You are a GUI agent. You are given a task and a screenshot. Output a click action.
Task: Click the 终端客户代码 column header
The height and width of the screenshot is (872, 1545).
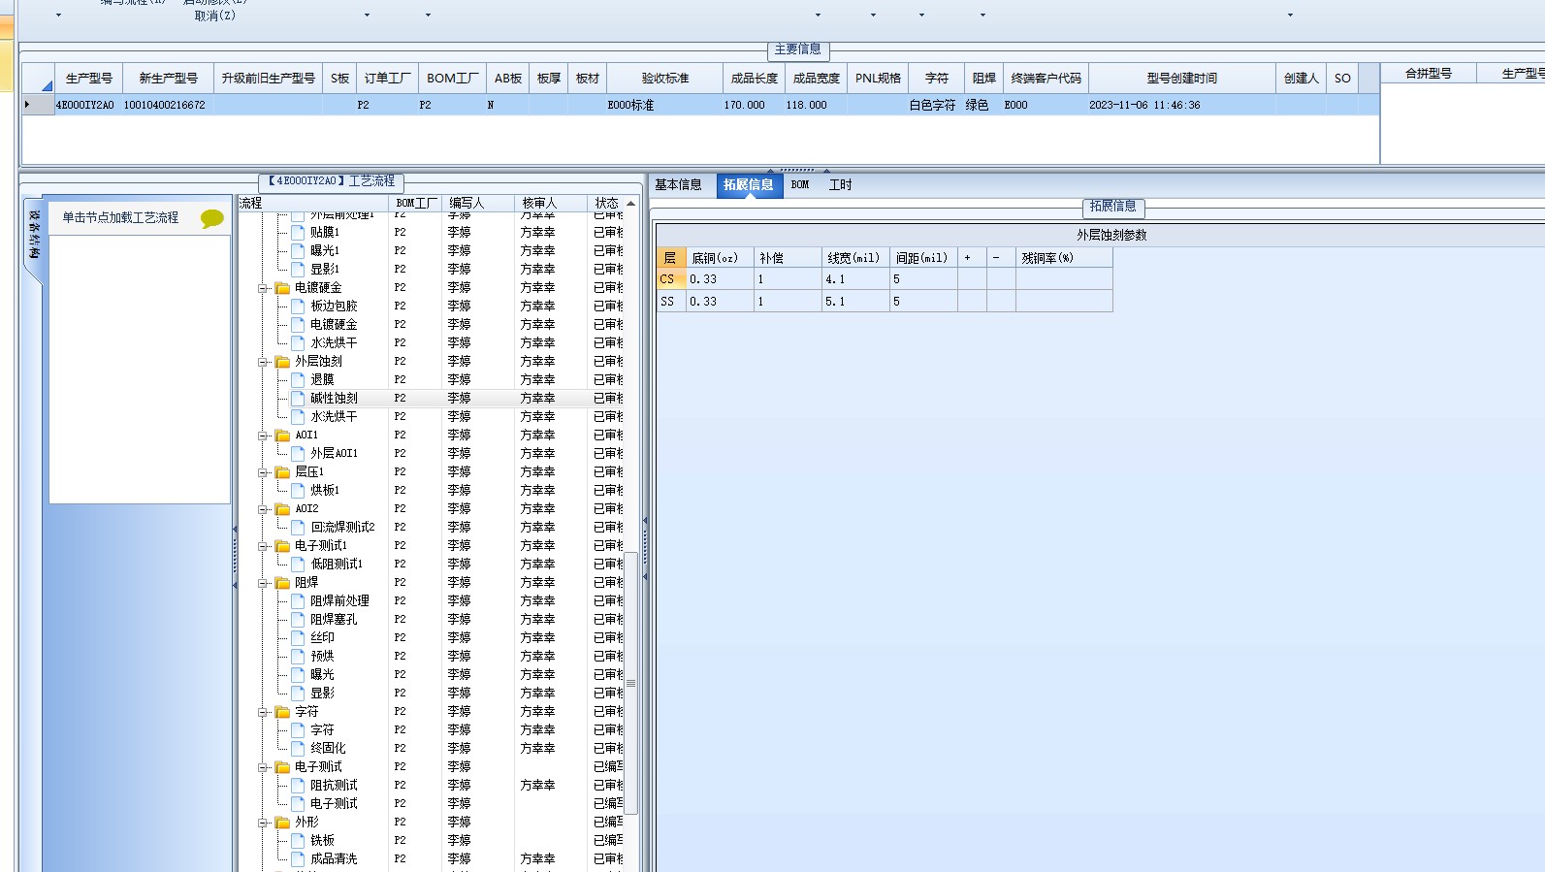coord(1046,79)
